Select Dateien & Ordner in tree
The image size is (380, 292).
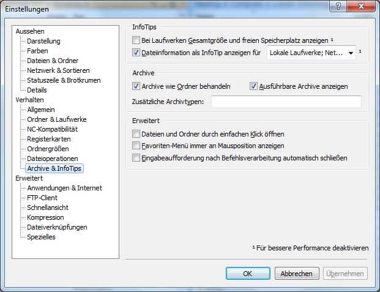click(53, 61)
